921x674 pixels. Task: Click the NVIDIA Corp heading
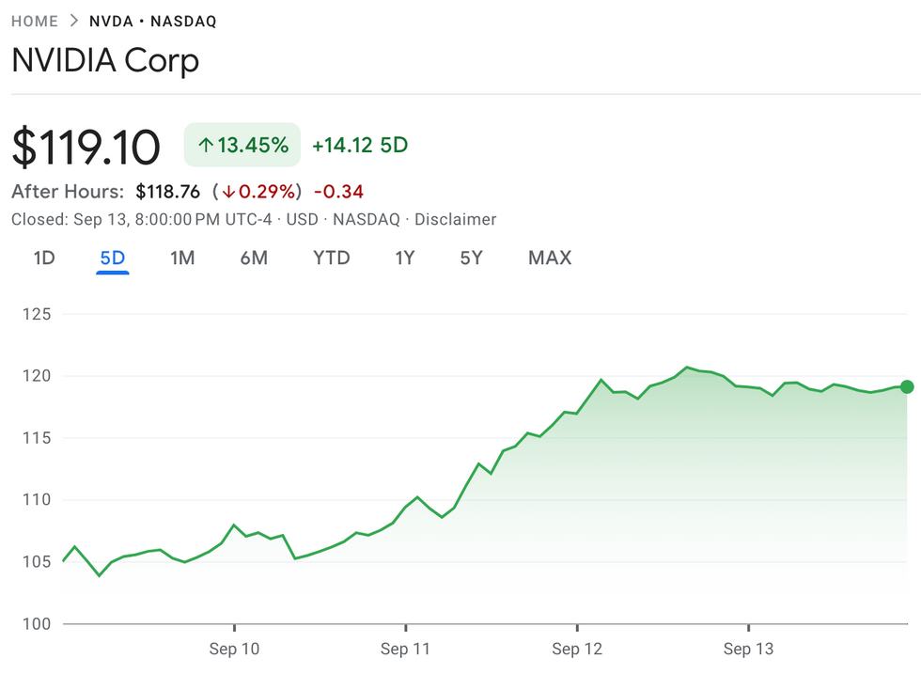click(x=105, y=61)
